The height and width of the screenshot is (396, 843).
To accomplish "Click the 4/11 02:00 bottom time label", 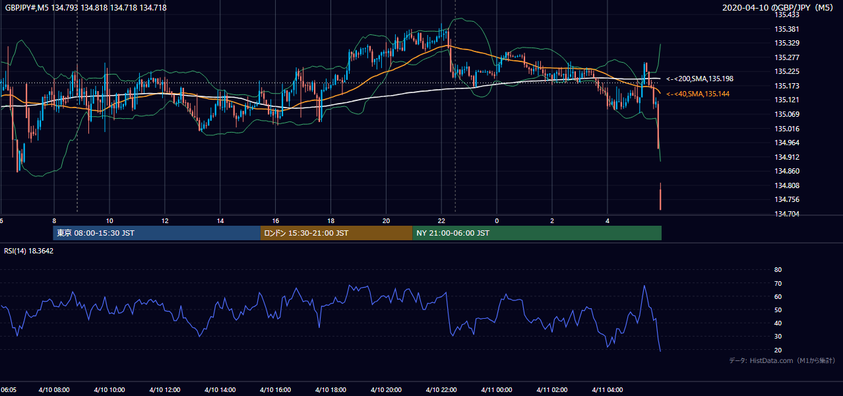I will pos(553,390).
